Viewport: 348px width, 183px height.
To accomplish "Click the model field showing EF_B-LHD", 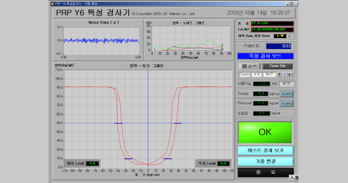I will coord(272,23).
